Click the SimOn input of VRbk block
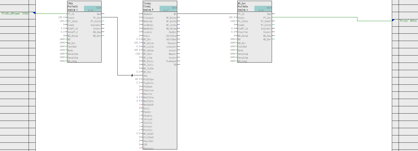 pyautogui.click(x=71, y=25)
